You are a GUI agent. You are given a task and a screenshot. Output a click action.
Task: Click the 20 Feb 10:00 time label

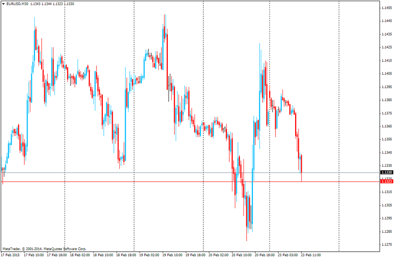pos(242,255)
